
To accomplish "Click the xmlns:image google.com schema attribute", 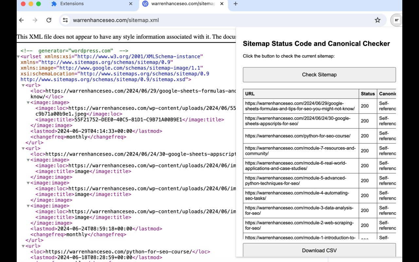I will click(x=112, y=68).
